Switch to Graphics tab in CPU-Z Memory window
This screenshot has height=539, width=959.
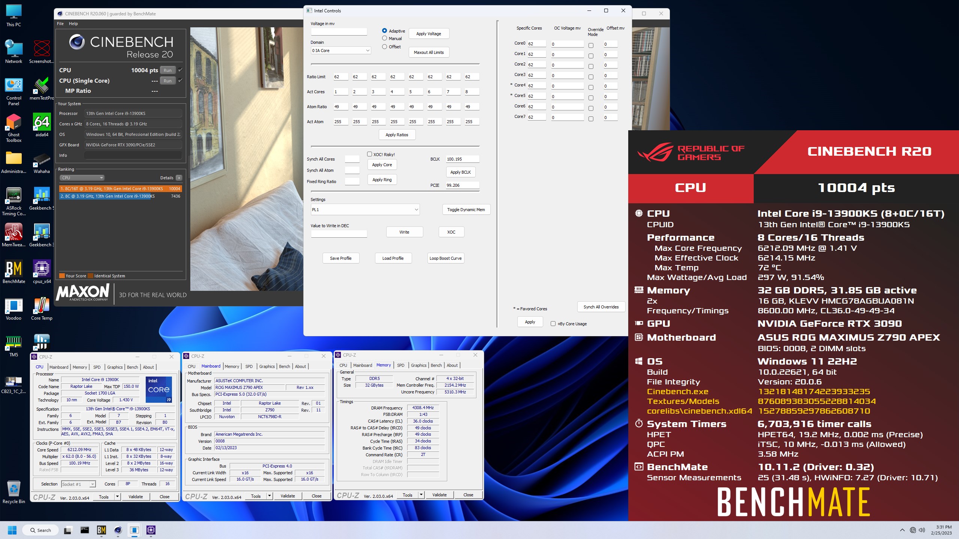coord(419,365)
